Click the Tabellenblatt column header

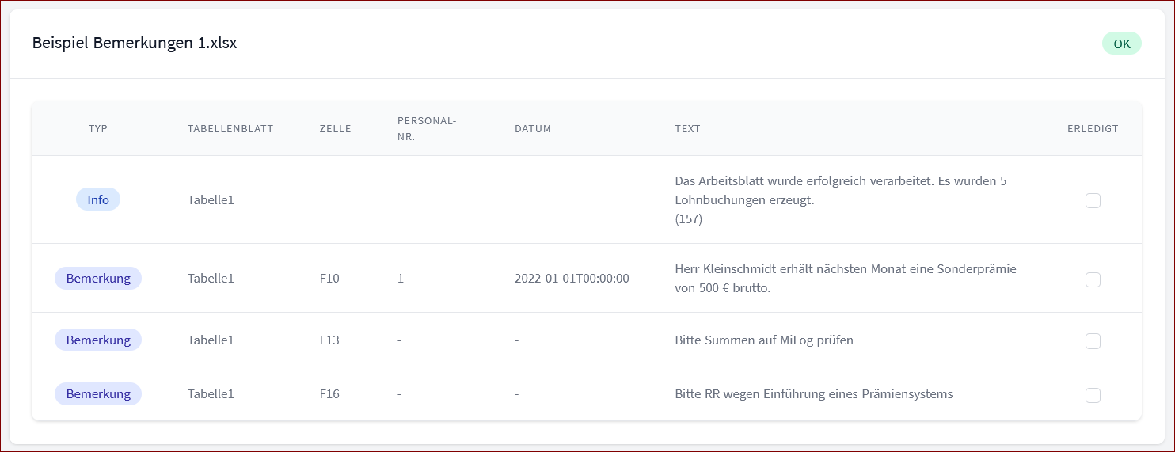230,129
